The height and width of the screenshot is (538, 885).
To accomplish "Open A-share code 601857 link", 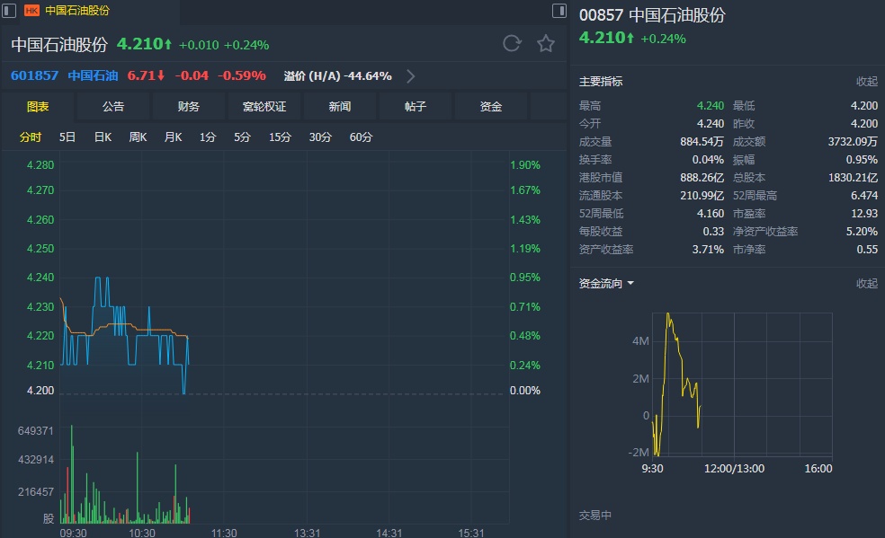I will [34, 75].
